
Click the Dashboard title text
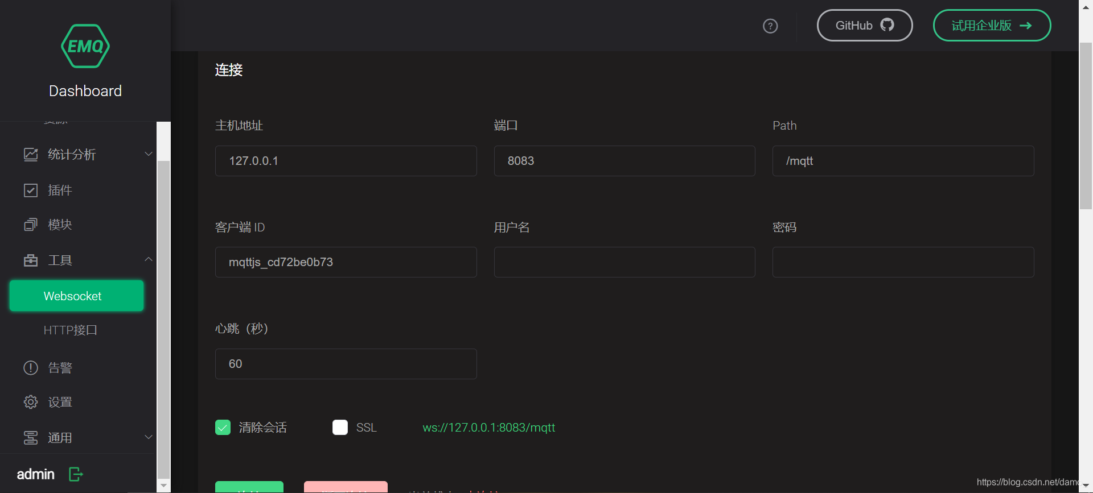tap(85, 91)
